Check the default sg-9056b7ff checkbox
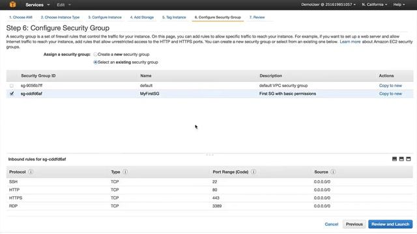The height and width of the screenshot is (234, 417). pyautogui.click(x=12, y=86)
